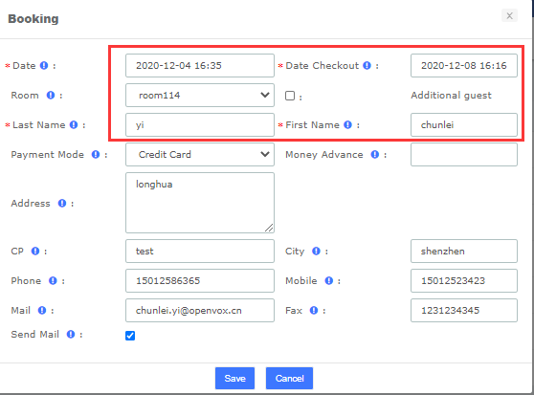The width and height of the screenshot is (534, 395).
Task: Save the booking
Action: pyautogui.click(x=234, y=379)
